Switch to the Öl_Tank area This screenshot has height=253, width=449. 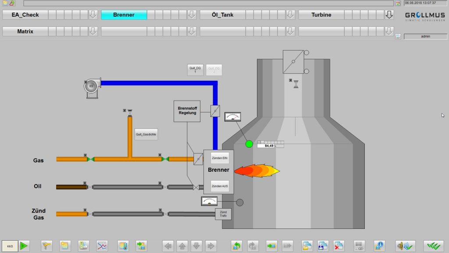(223, 15)
